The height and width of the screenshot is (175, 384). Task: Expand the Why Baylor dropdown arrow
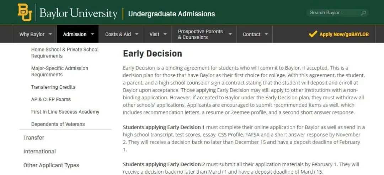click(x=50, y=34)
